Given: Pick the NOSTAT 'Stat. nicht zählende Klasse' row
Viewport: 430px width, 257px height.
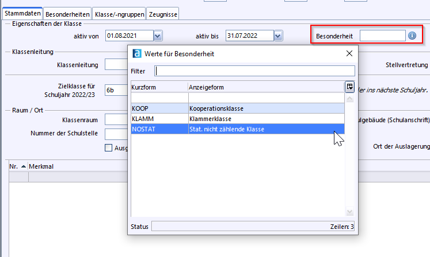Looking at the screenshot, I should coord(237,129).
